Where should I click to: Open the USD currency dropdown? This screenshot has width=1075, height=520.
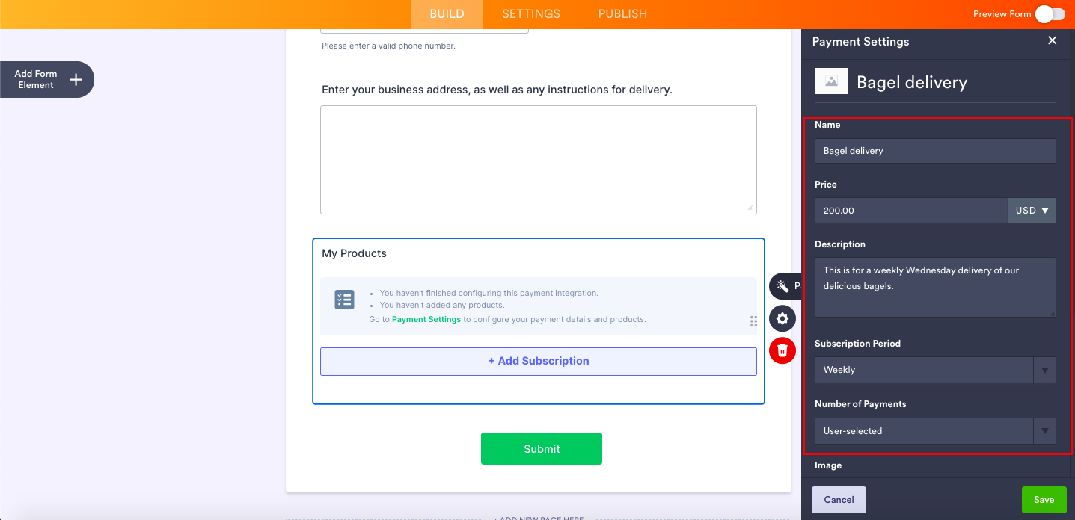click(x=1031, y=211)
